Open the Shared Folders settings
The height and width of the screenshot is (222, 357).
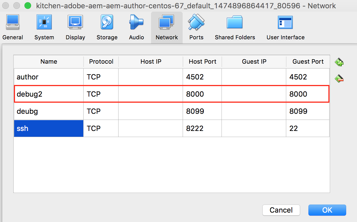pyautogui.click(x=235, y=26)
